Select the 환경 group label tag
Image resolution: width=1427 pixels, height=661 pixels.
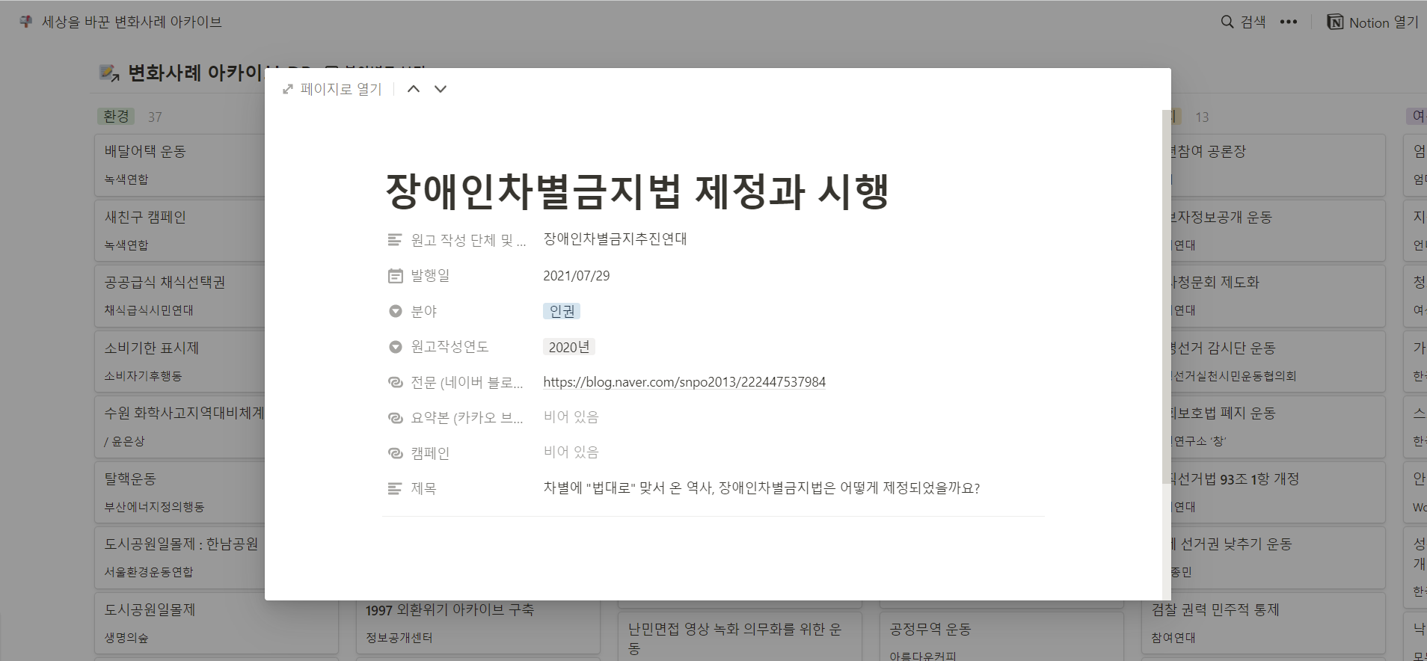point(116,117)
